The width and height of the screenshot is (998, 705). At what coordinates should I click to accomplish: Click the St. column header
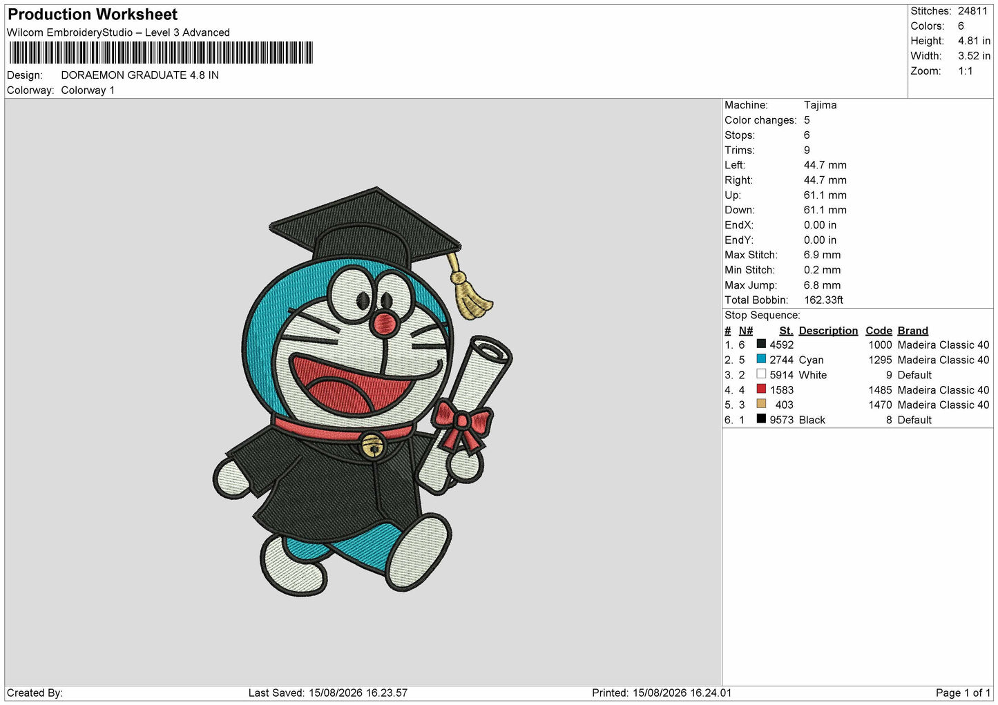(x=786, y=331)
